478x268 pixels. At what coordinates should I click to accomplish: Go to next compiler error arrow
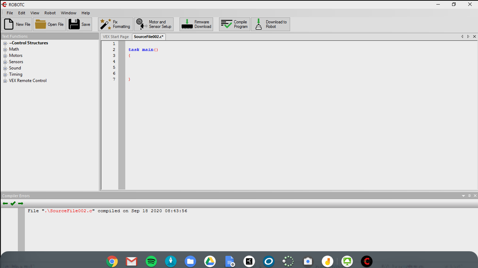click(21, 203)
